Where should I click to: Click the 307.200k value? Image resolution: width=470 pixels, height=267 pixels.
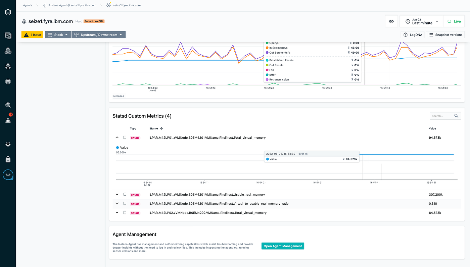(436, 194)
